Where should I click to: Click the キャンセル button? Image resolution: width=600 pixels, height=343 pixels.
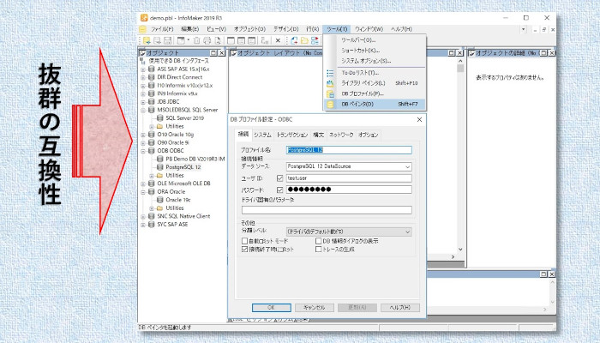pos(308,306)
